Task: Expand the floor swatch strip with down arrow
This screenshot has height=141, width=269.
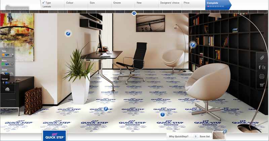Action: pos(134,13)
